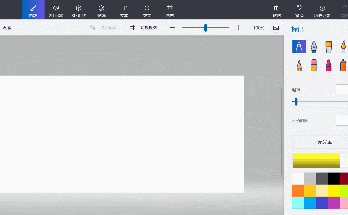Viewport: 348px width, 215px height.
Task: Select the Spray can tool
Action: click(343, 65)
